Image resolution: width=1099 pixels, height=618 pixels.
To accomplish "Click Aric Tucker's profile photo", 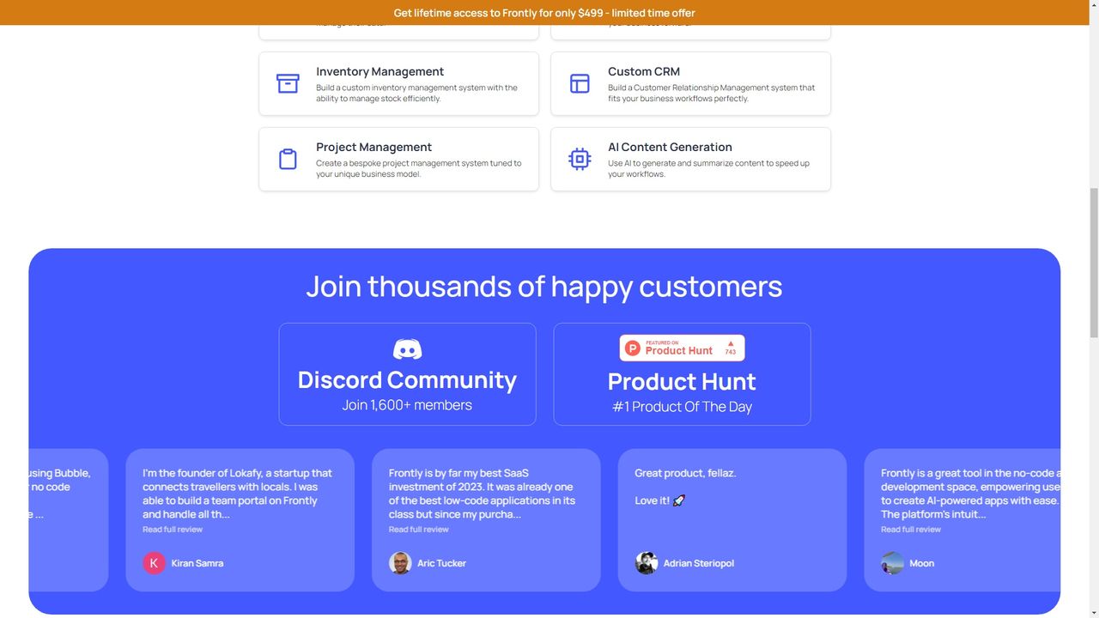I will 400,563.
